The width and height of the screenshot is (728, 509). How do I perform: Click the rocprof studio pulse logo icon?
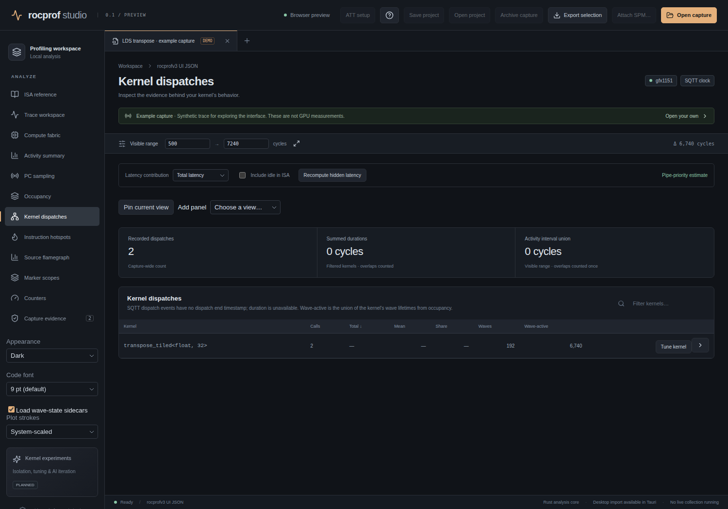click(x=17, y=15)
